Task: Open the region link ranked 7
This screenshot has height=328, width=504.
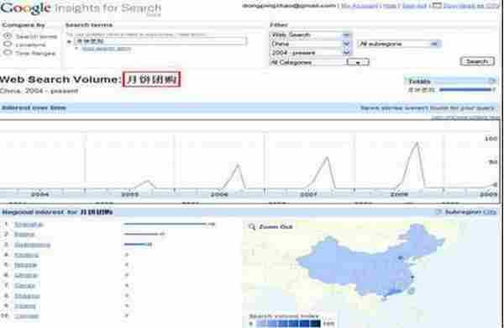Action: (24, 285)
